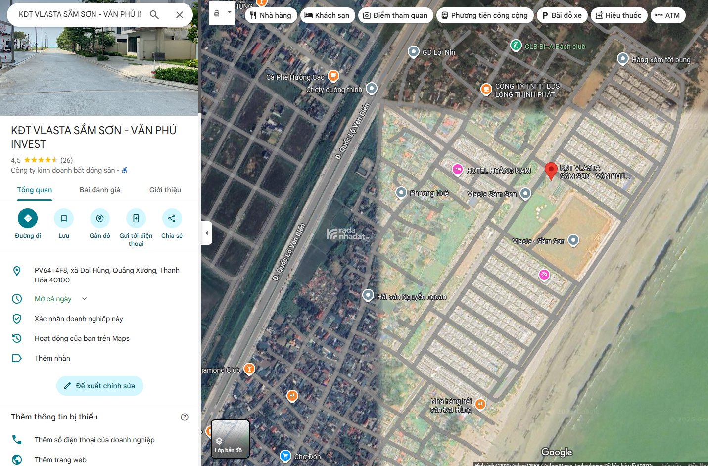Select the Bãi đỗ xe filter chip
The image size is (708, 466).
[x=562, y=15]
